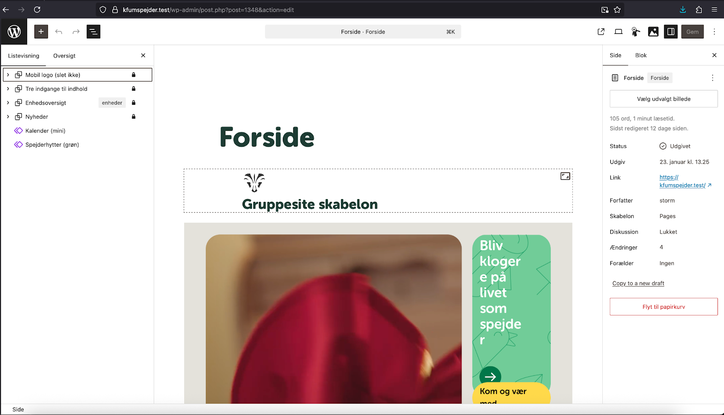
Task: Toggle lock on Tre indgange til indhold
Action: tap(133, 89)
